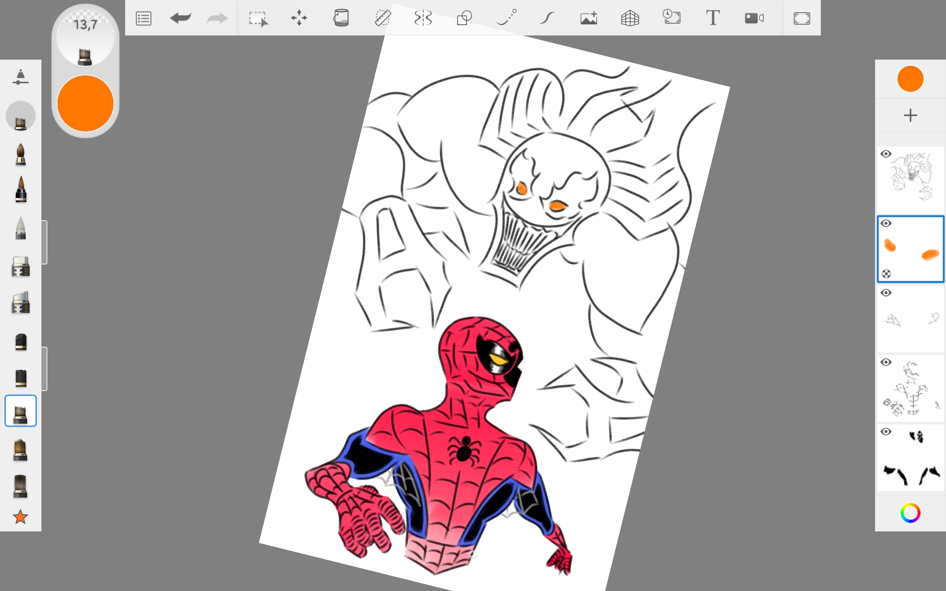Viewport: 946px width, 591px height.
Task: Open the Text tool
Action: [x=712, y=19]
